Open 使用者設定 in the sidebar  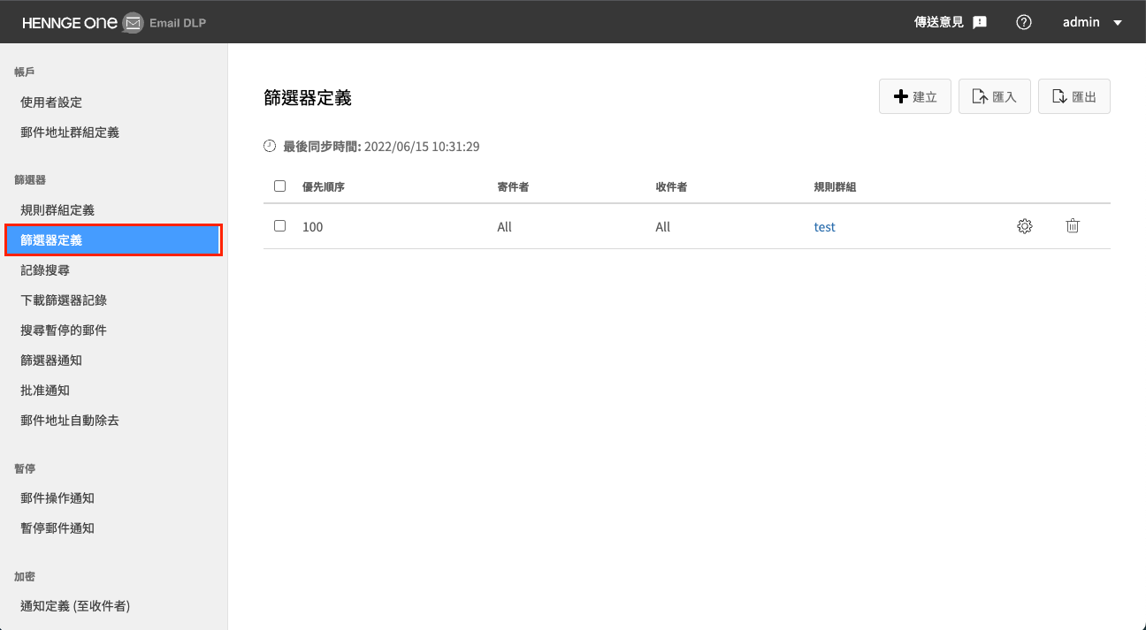51,102
